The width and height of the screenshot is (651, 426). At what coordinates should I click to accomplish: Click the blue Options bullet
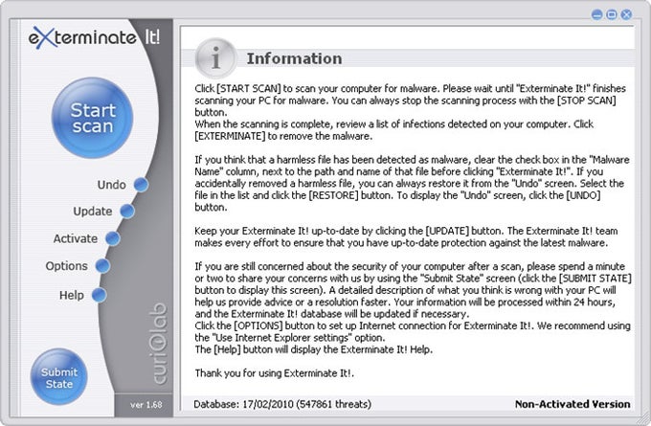[x=102, y=266]
